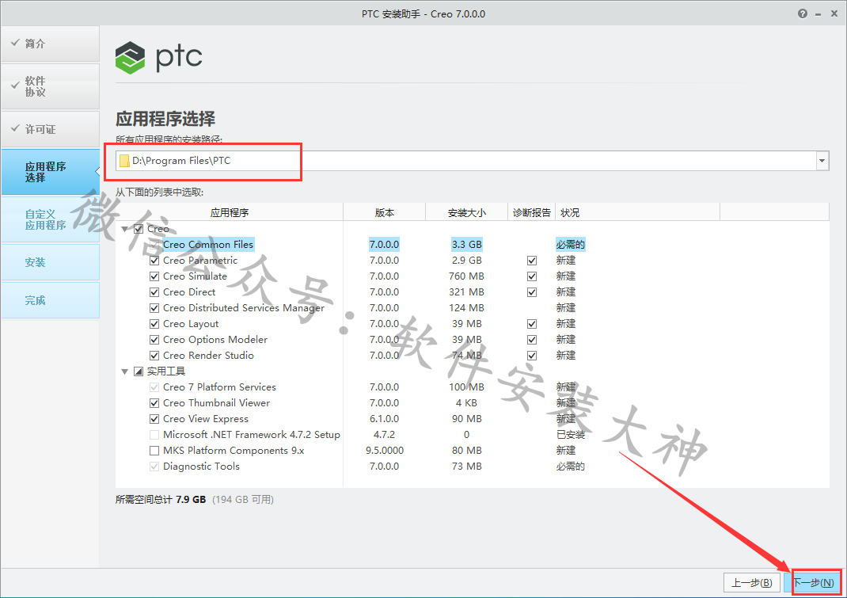Uncheck Creo View Express checkbox
The height and width of the screenshot is (598, 847).
154,419
